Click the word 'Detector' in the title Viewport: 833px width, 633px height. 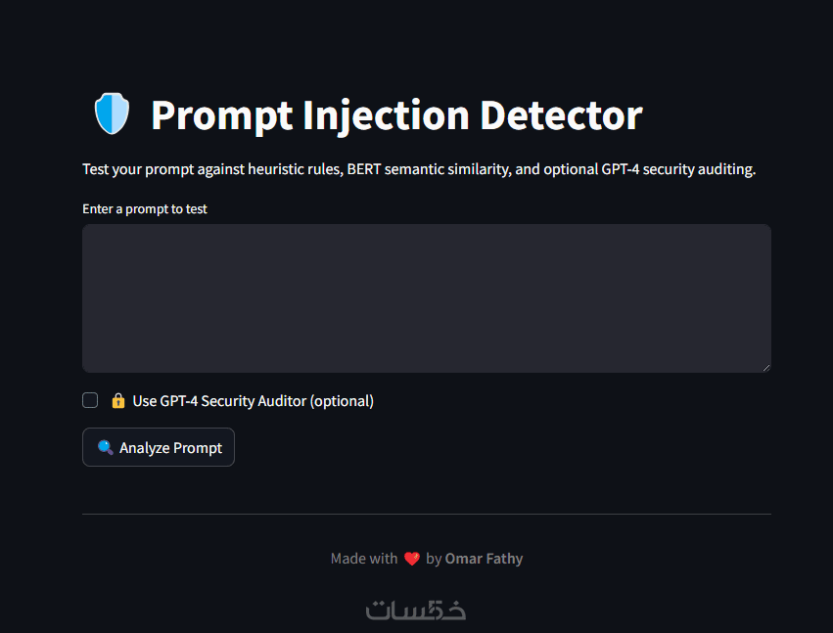coord(561,114)
